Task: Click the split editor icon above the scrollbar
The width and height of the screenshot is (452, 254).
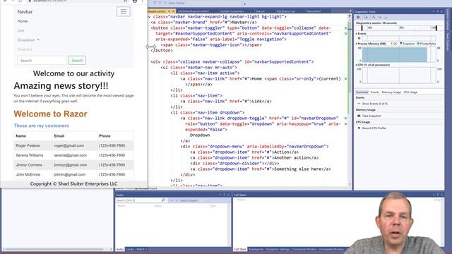Action: 350,16
